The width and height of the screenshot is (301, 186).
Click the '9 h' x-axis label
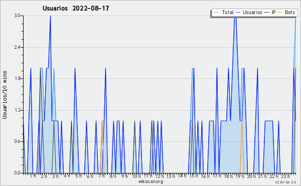[124, 176]
